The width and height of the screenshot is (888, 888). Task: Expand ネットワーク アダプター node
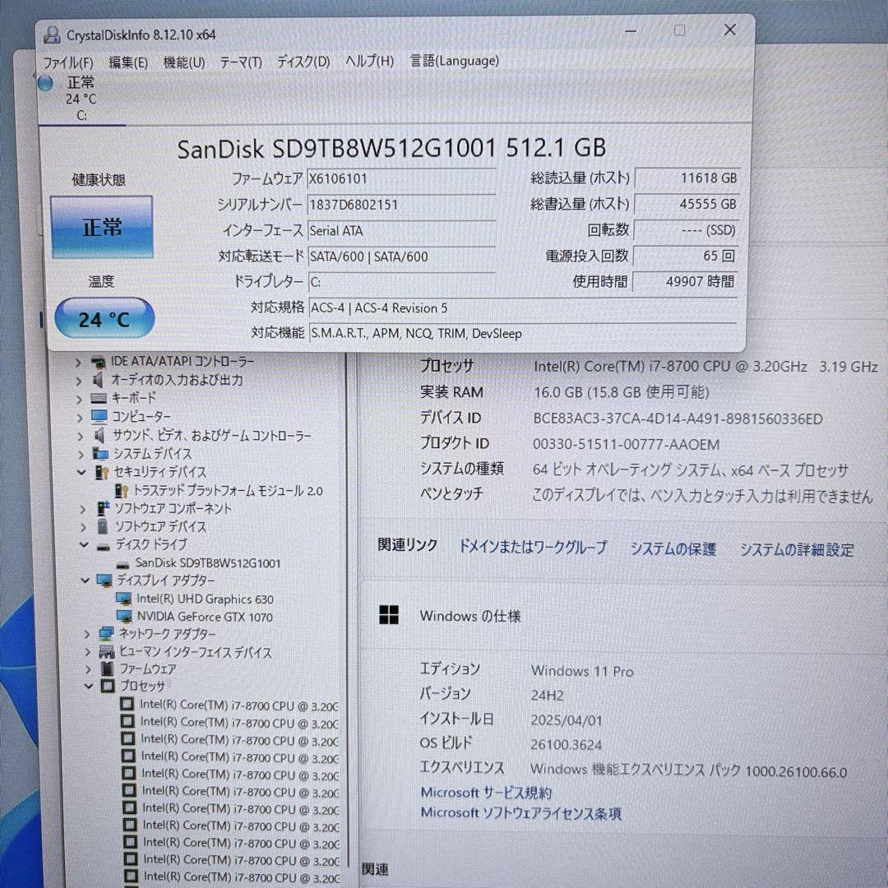tap(86, 634)
